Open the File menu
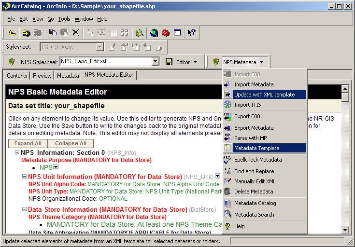Screen dimensions: 355x247 pos(11,19)
